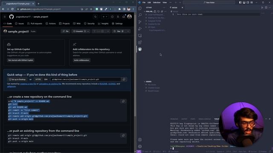
Task: Select HTTPS protocol for quick setup URL
Action: pos(38,79)
